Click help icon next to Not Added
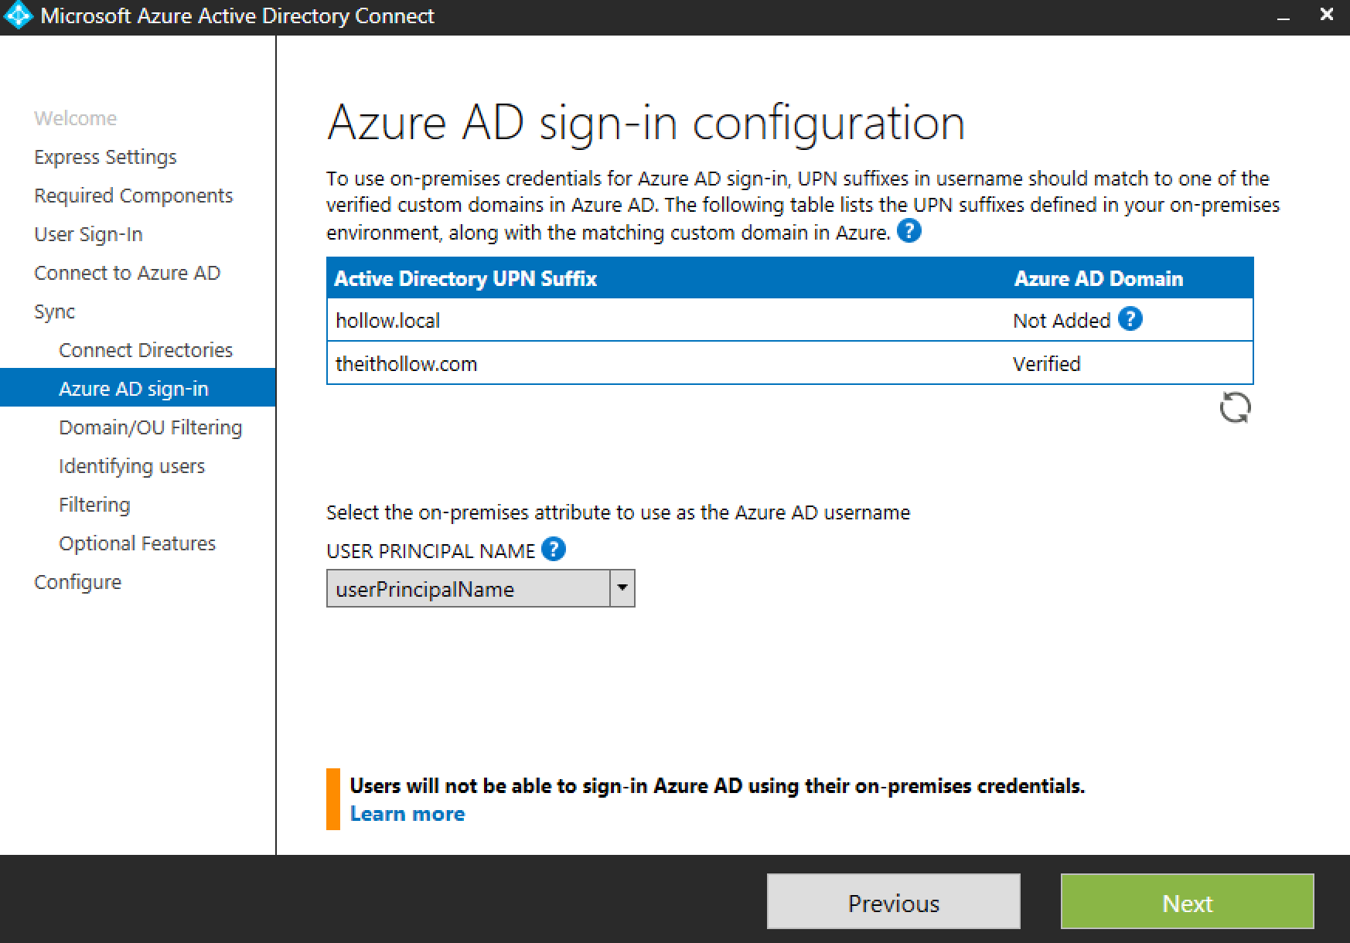1350x943 pixels. coord(1130,319)
